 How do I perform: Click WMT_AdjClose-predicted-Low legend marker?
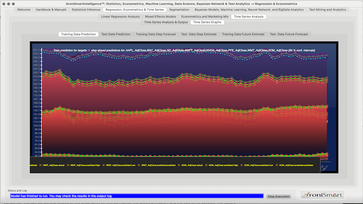pyautogui.click(x=103, y=165)
